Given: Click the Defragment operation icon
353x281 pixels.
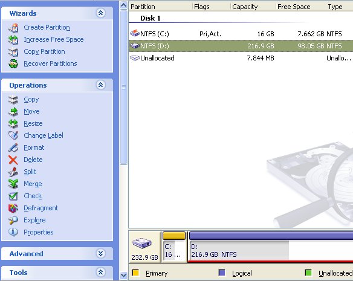Looking at the screenshot, I should coord(13,208).
